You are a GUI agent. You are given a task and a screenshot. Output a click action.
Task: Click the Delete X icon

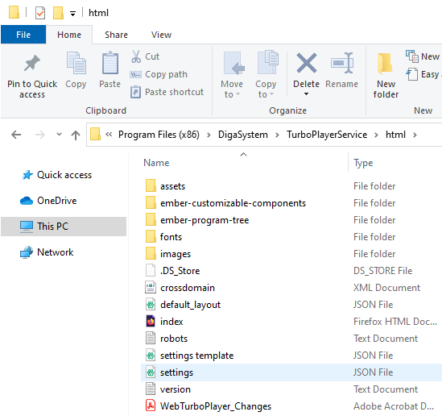point(307,63)
